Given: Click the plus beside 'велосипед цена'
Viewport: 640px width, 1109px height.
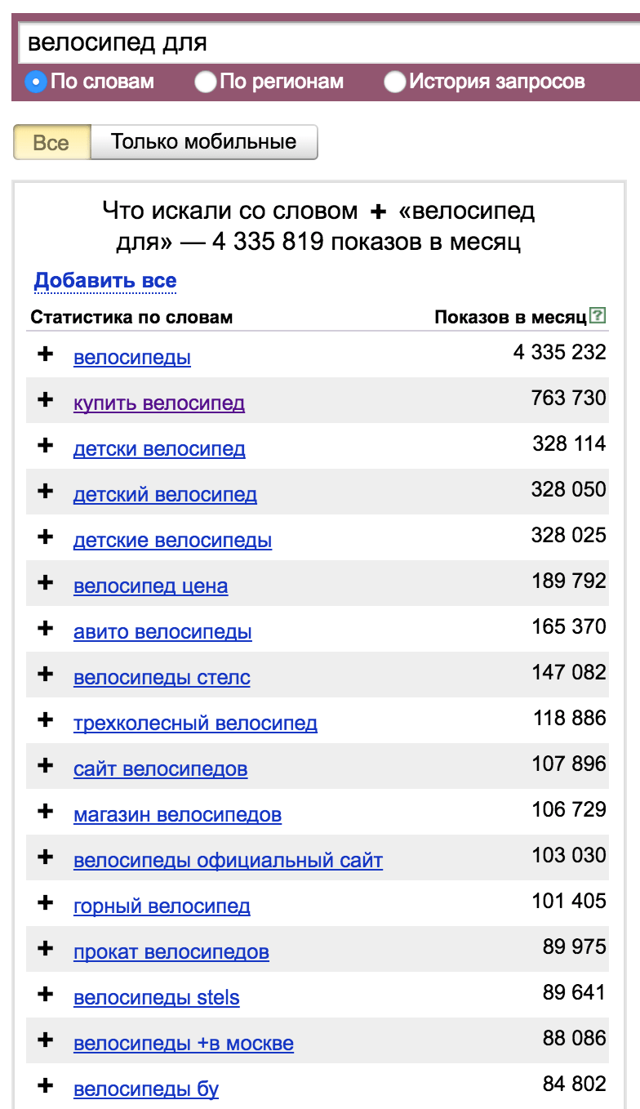Looking at the screenshot, I should pos(46,582).
